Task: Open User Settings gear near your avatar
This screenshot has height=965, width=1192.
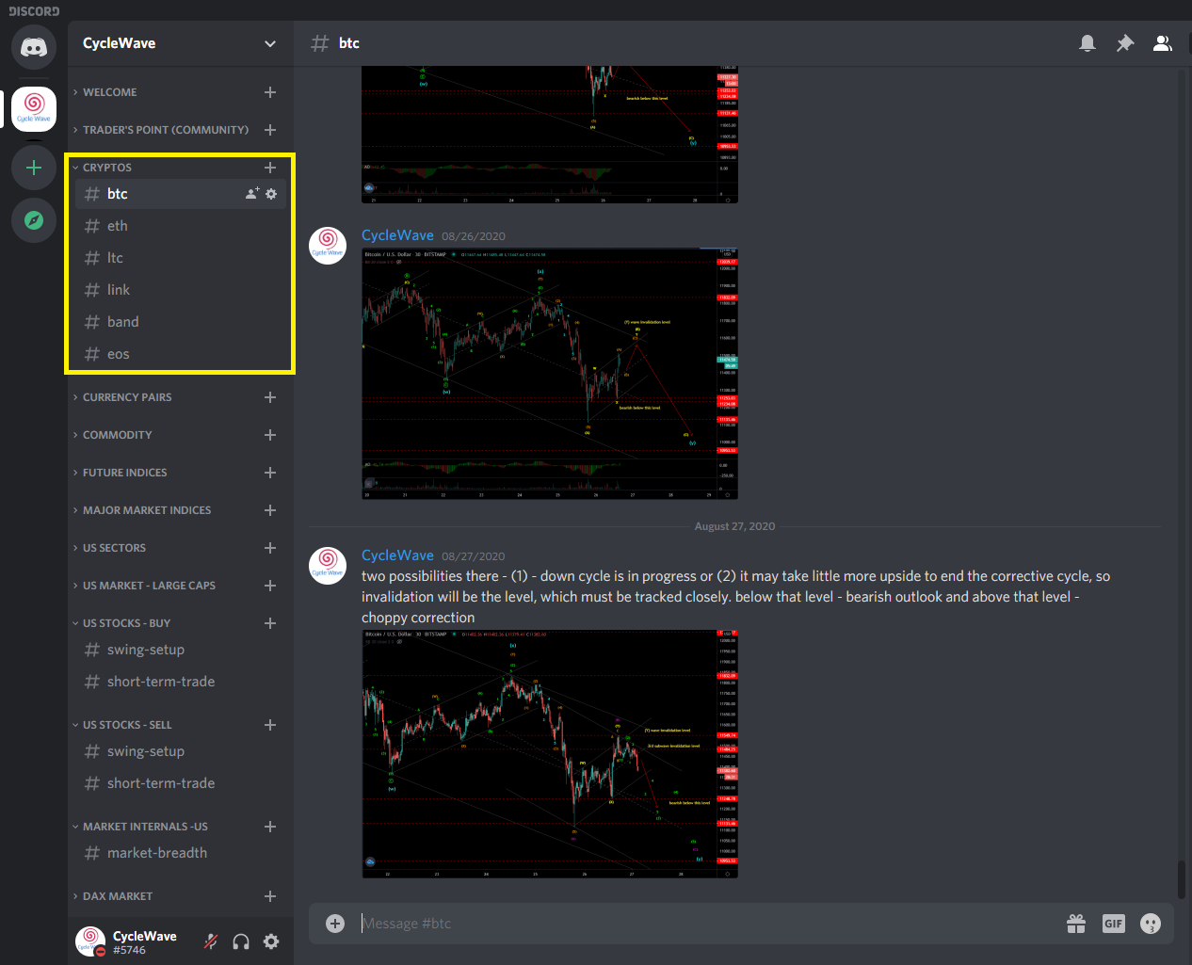Action: tap(271, 941)
